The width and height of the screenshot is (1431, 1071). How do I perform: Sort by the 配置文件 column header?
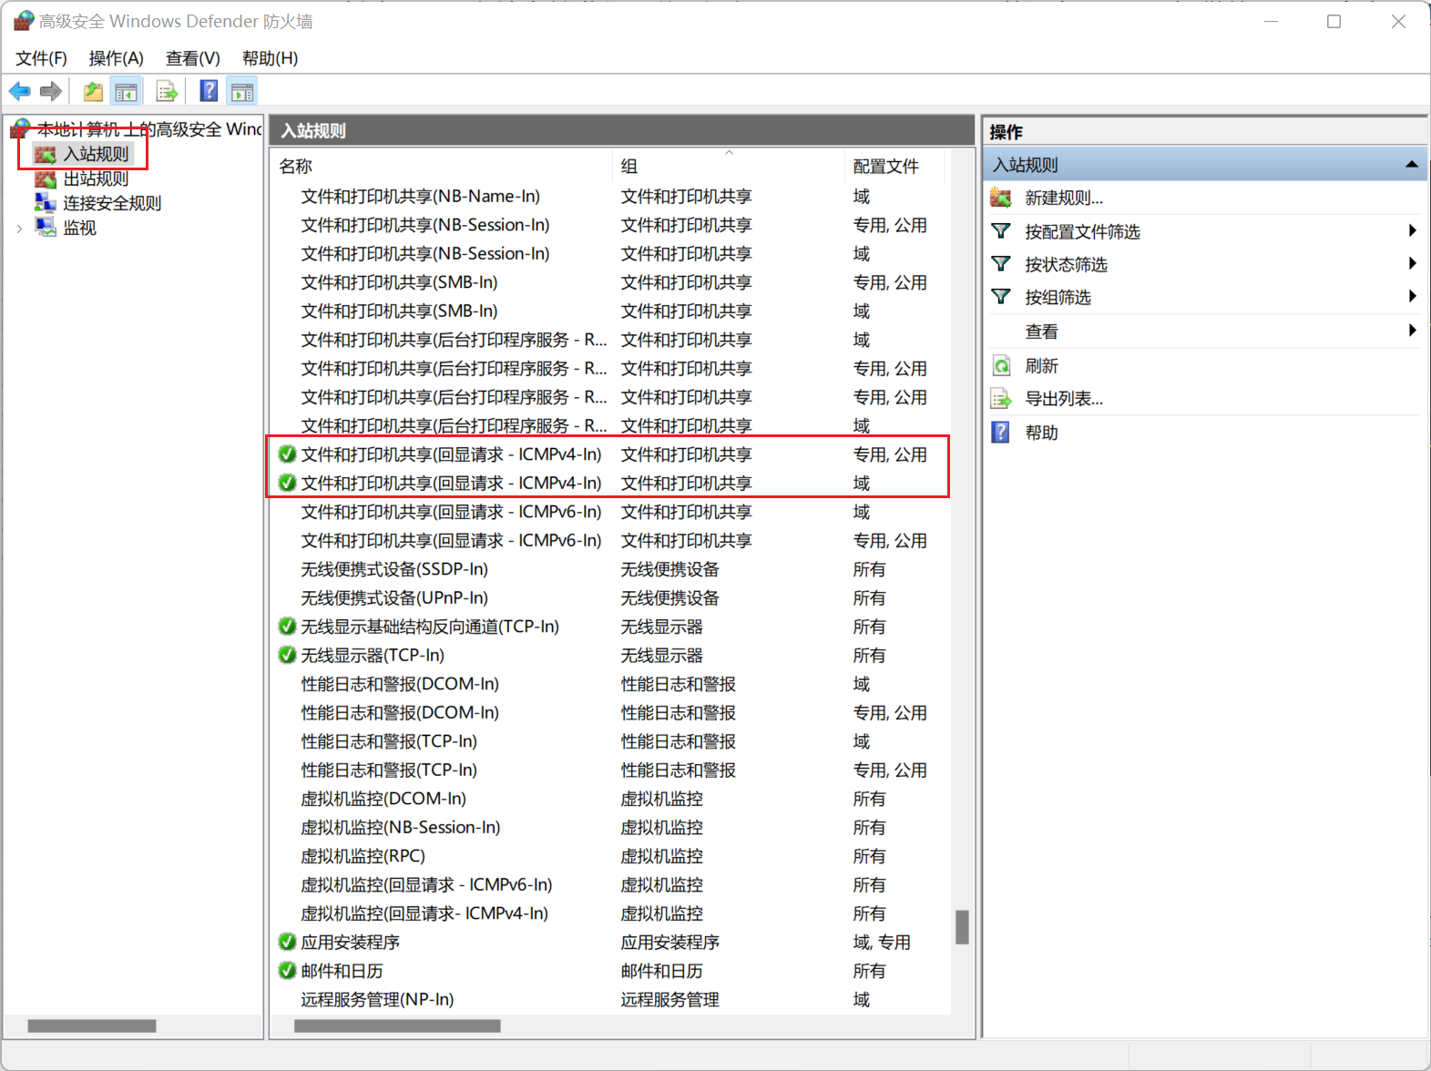pyautogui.click(x=894, y=166)
